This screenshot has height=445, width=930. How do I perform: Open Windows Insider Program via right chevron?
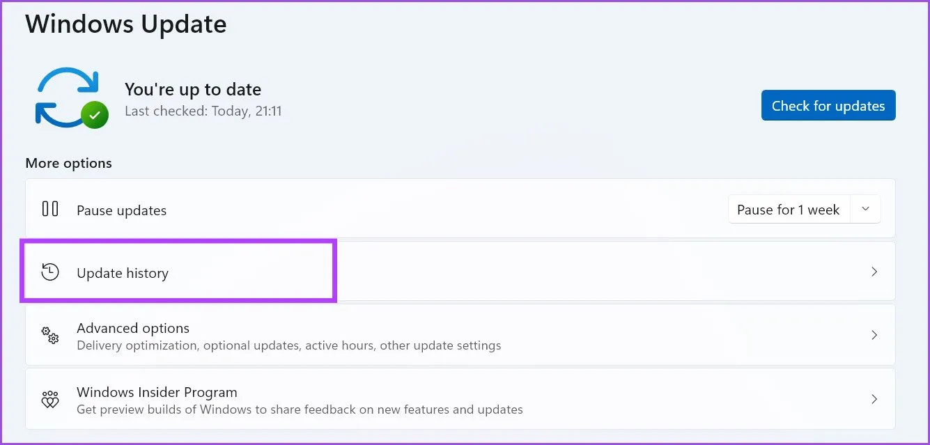point(874,400)
